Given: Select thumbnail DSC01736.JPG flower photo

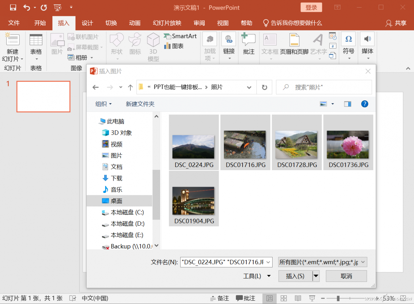Looking at the screenshot, I should [x=348, y=142].
